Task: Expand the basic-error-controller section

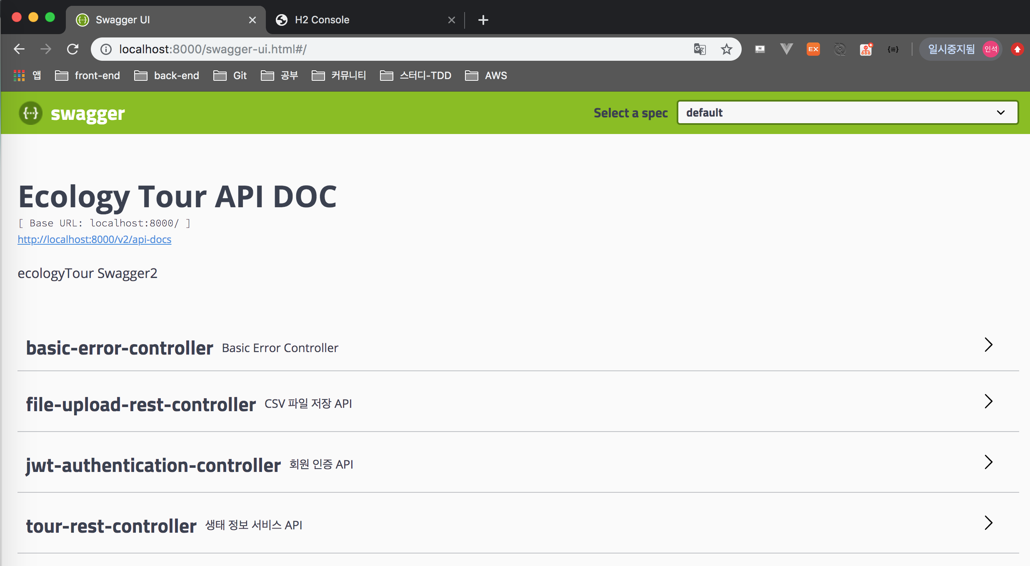Action: pos(988,345)
